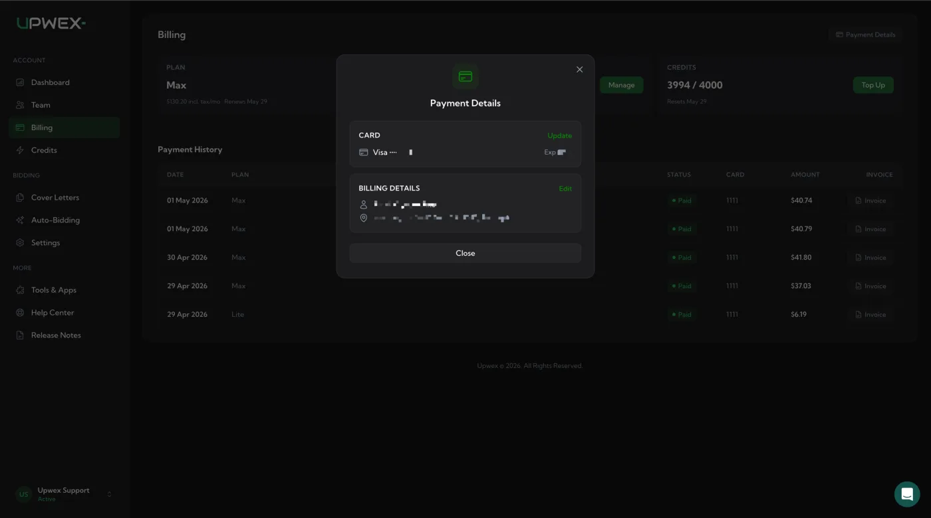Click the $37.03 amount cell
Viewport: 931px width, 518px height.
tap(801, 286)
